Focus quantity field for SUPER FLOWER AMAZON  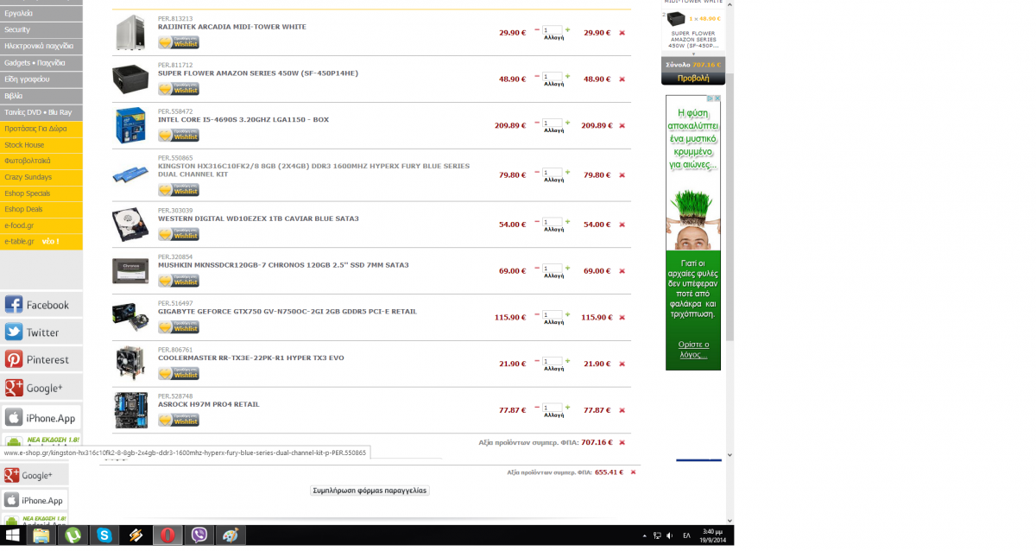(x=552, y=77)
